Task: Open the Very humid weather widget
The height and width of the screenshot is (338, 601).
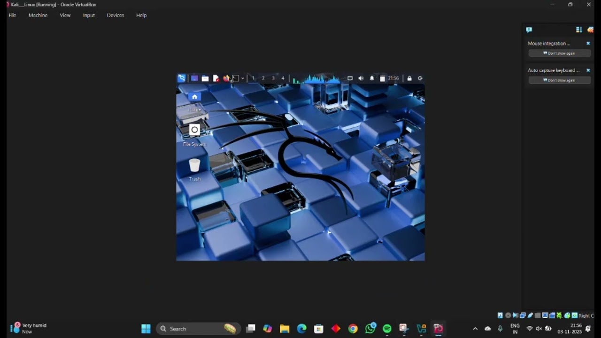Action: click(x=29, y=328)
